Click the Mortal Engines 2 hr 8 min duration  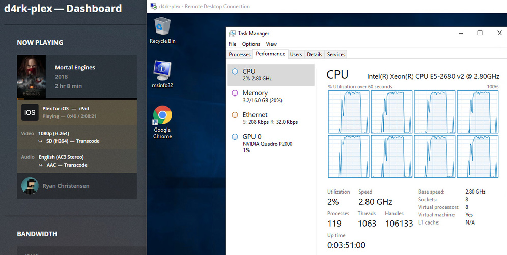[68, 86]
